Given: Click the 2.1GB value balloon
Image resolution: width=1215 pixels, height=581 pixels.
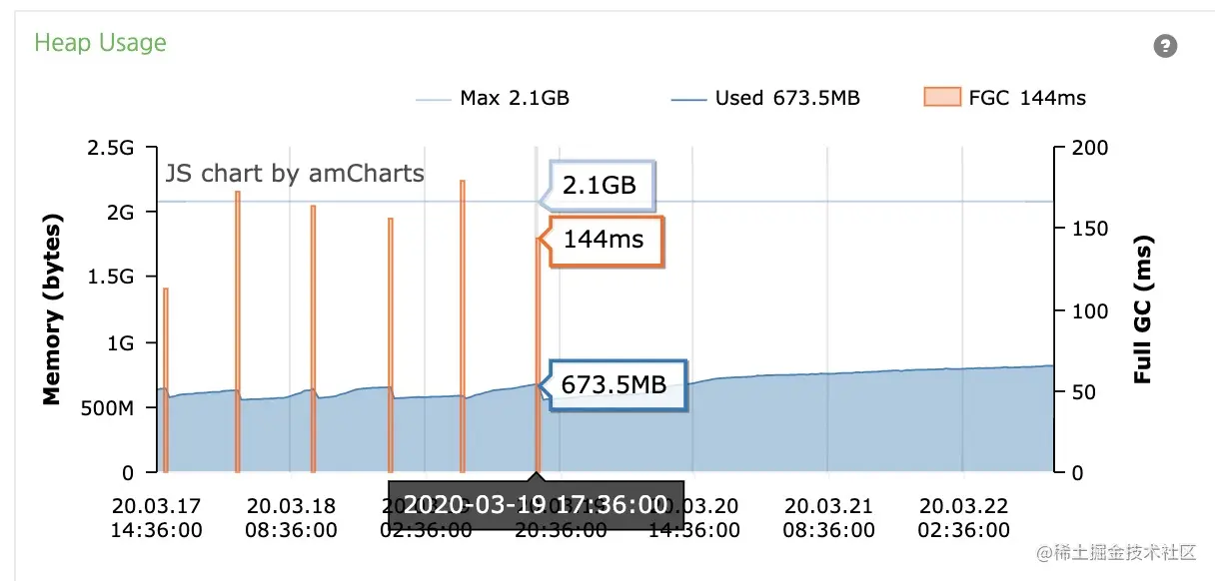Looking at the screenshot, I should 600,185.
